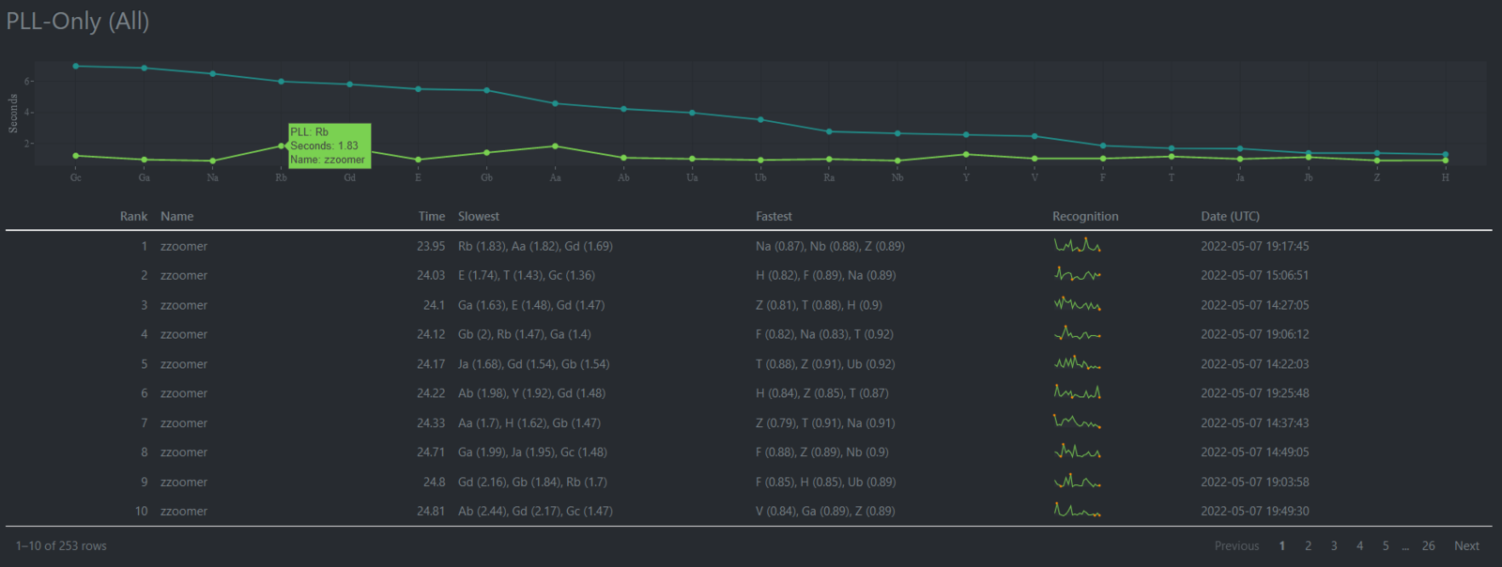The height and width of the screenshot is (567, 1502).
Task: Sort table by the Rank column header
Action: pos(133,216)
